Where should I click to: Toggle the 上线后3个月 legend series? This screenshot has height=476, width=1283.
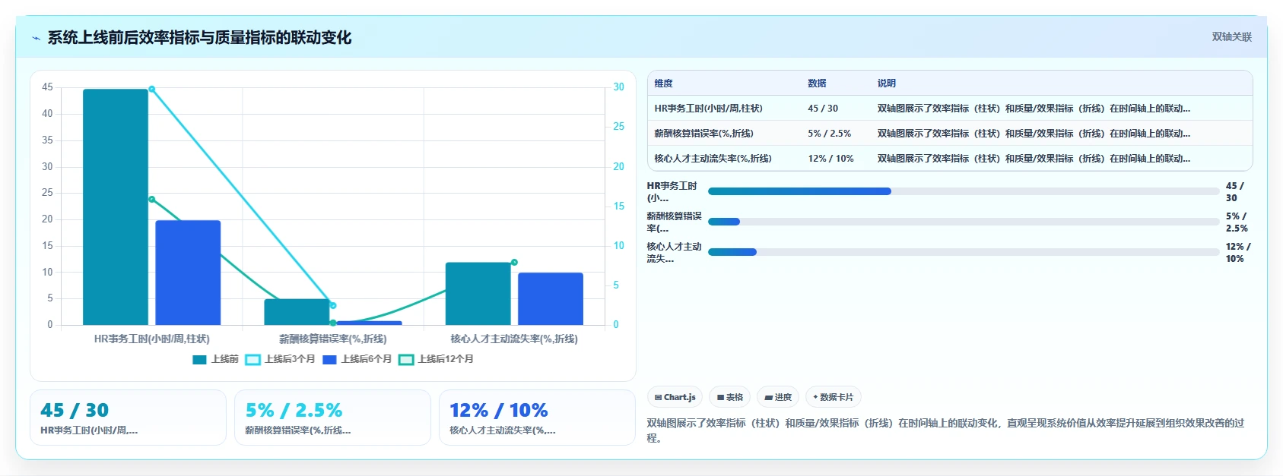280,359
